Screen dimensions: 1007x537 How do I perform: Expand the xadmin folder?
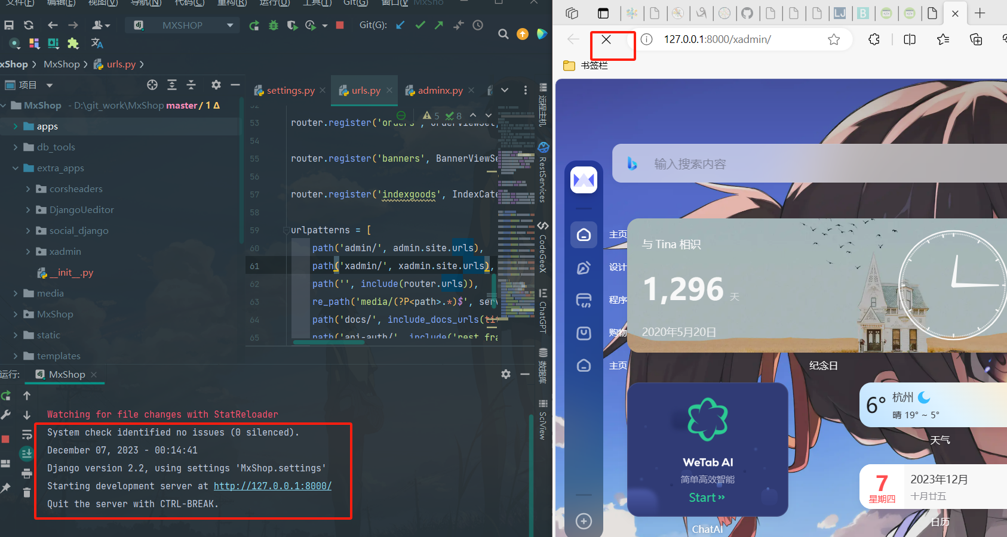[28, 252]
